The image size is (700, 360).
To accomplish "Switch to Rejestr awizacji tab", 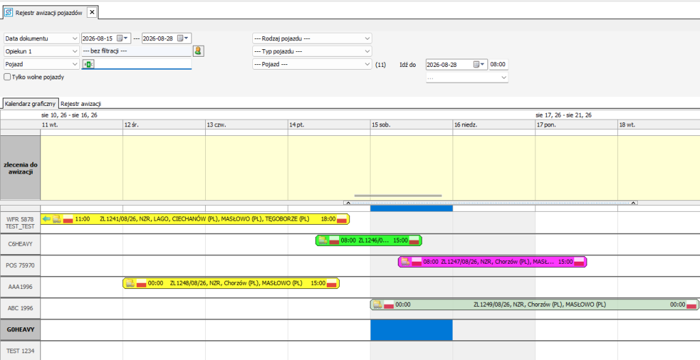I will [x=81, y=104].
